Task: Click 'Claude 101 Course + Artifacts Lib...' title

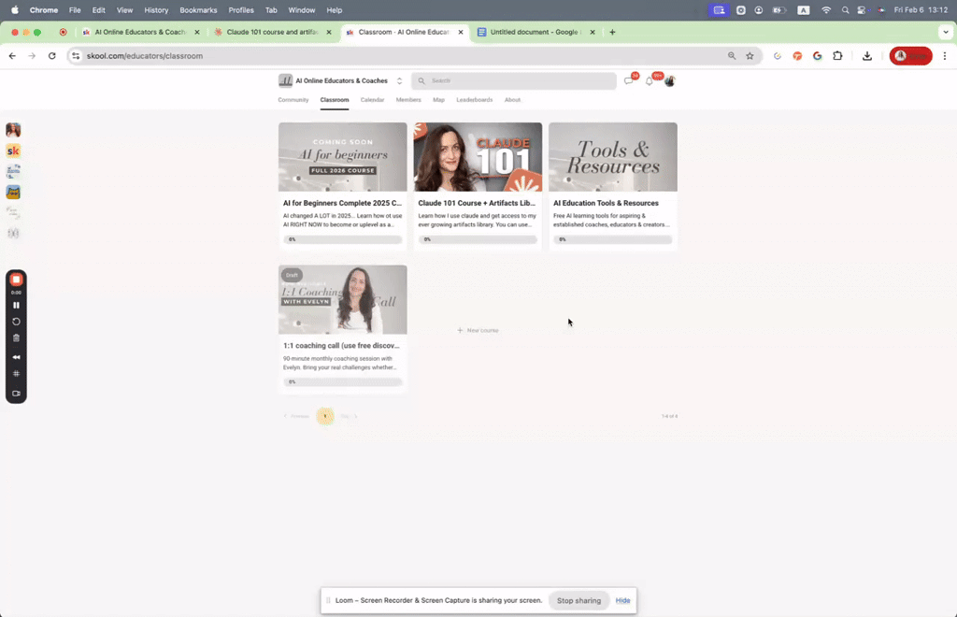Action: tap(477, 203)
